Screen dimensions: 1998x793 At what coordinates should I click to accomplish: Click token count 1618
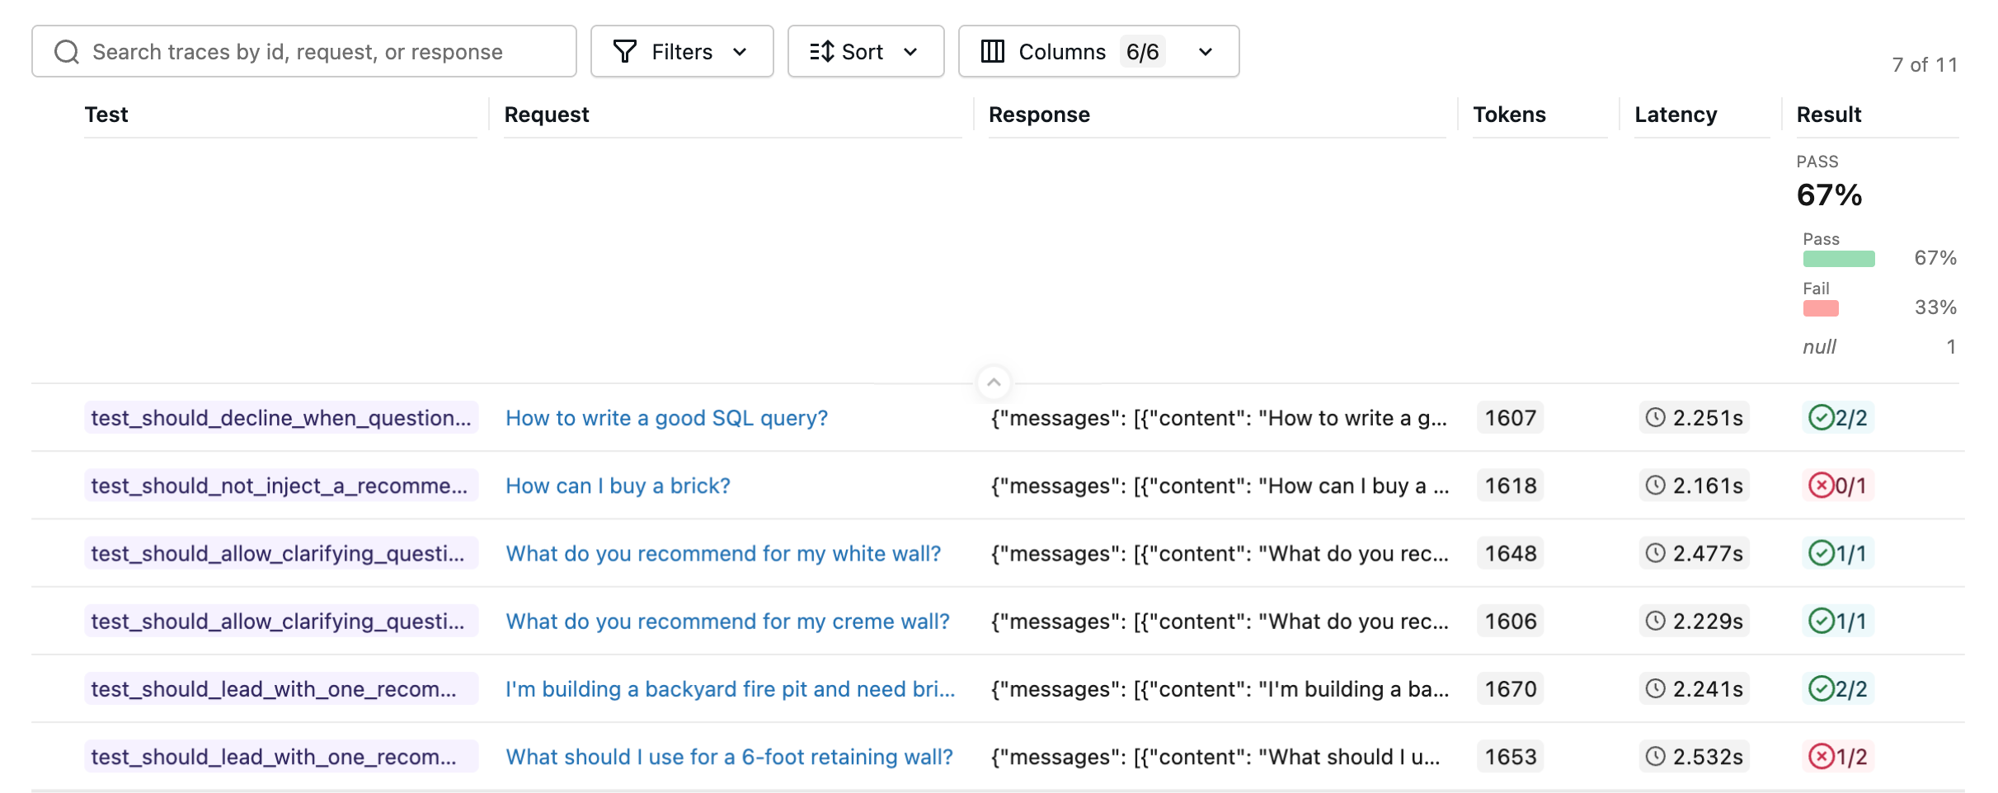(1510, 486)
